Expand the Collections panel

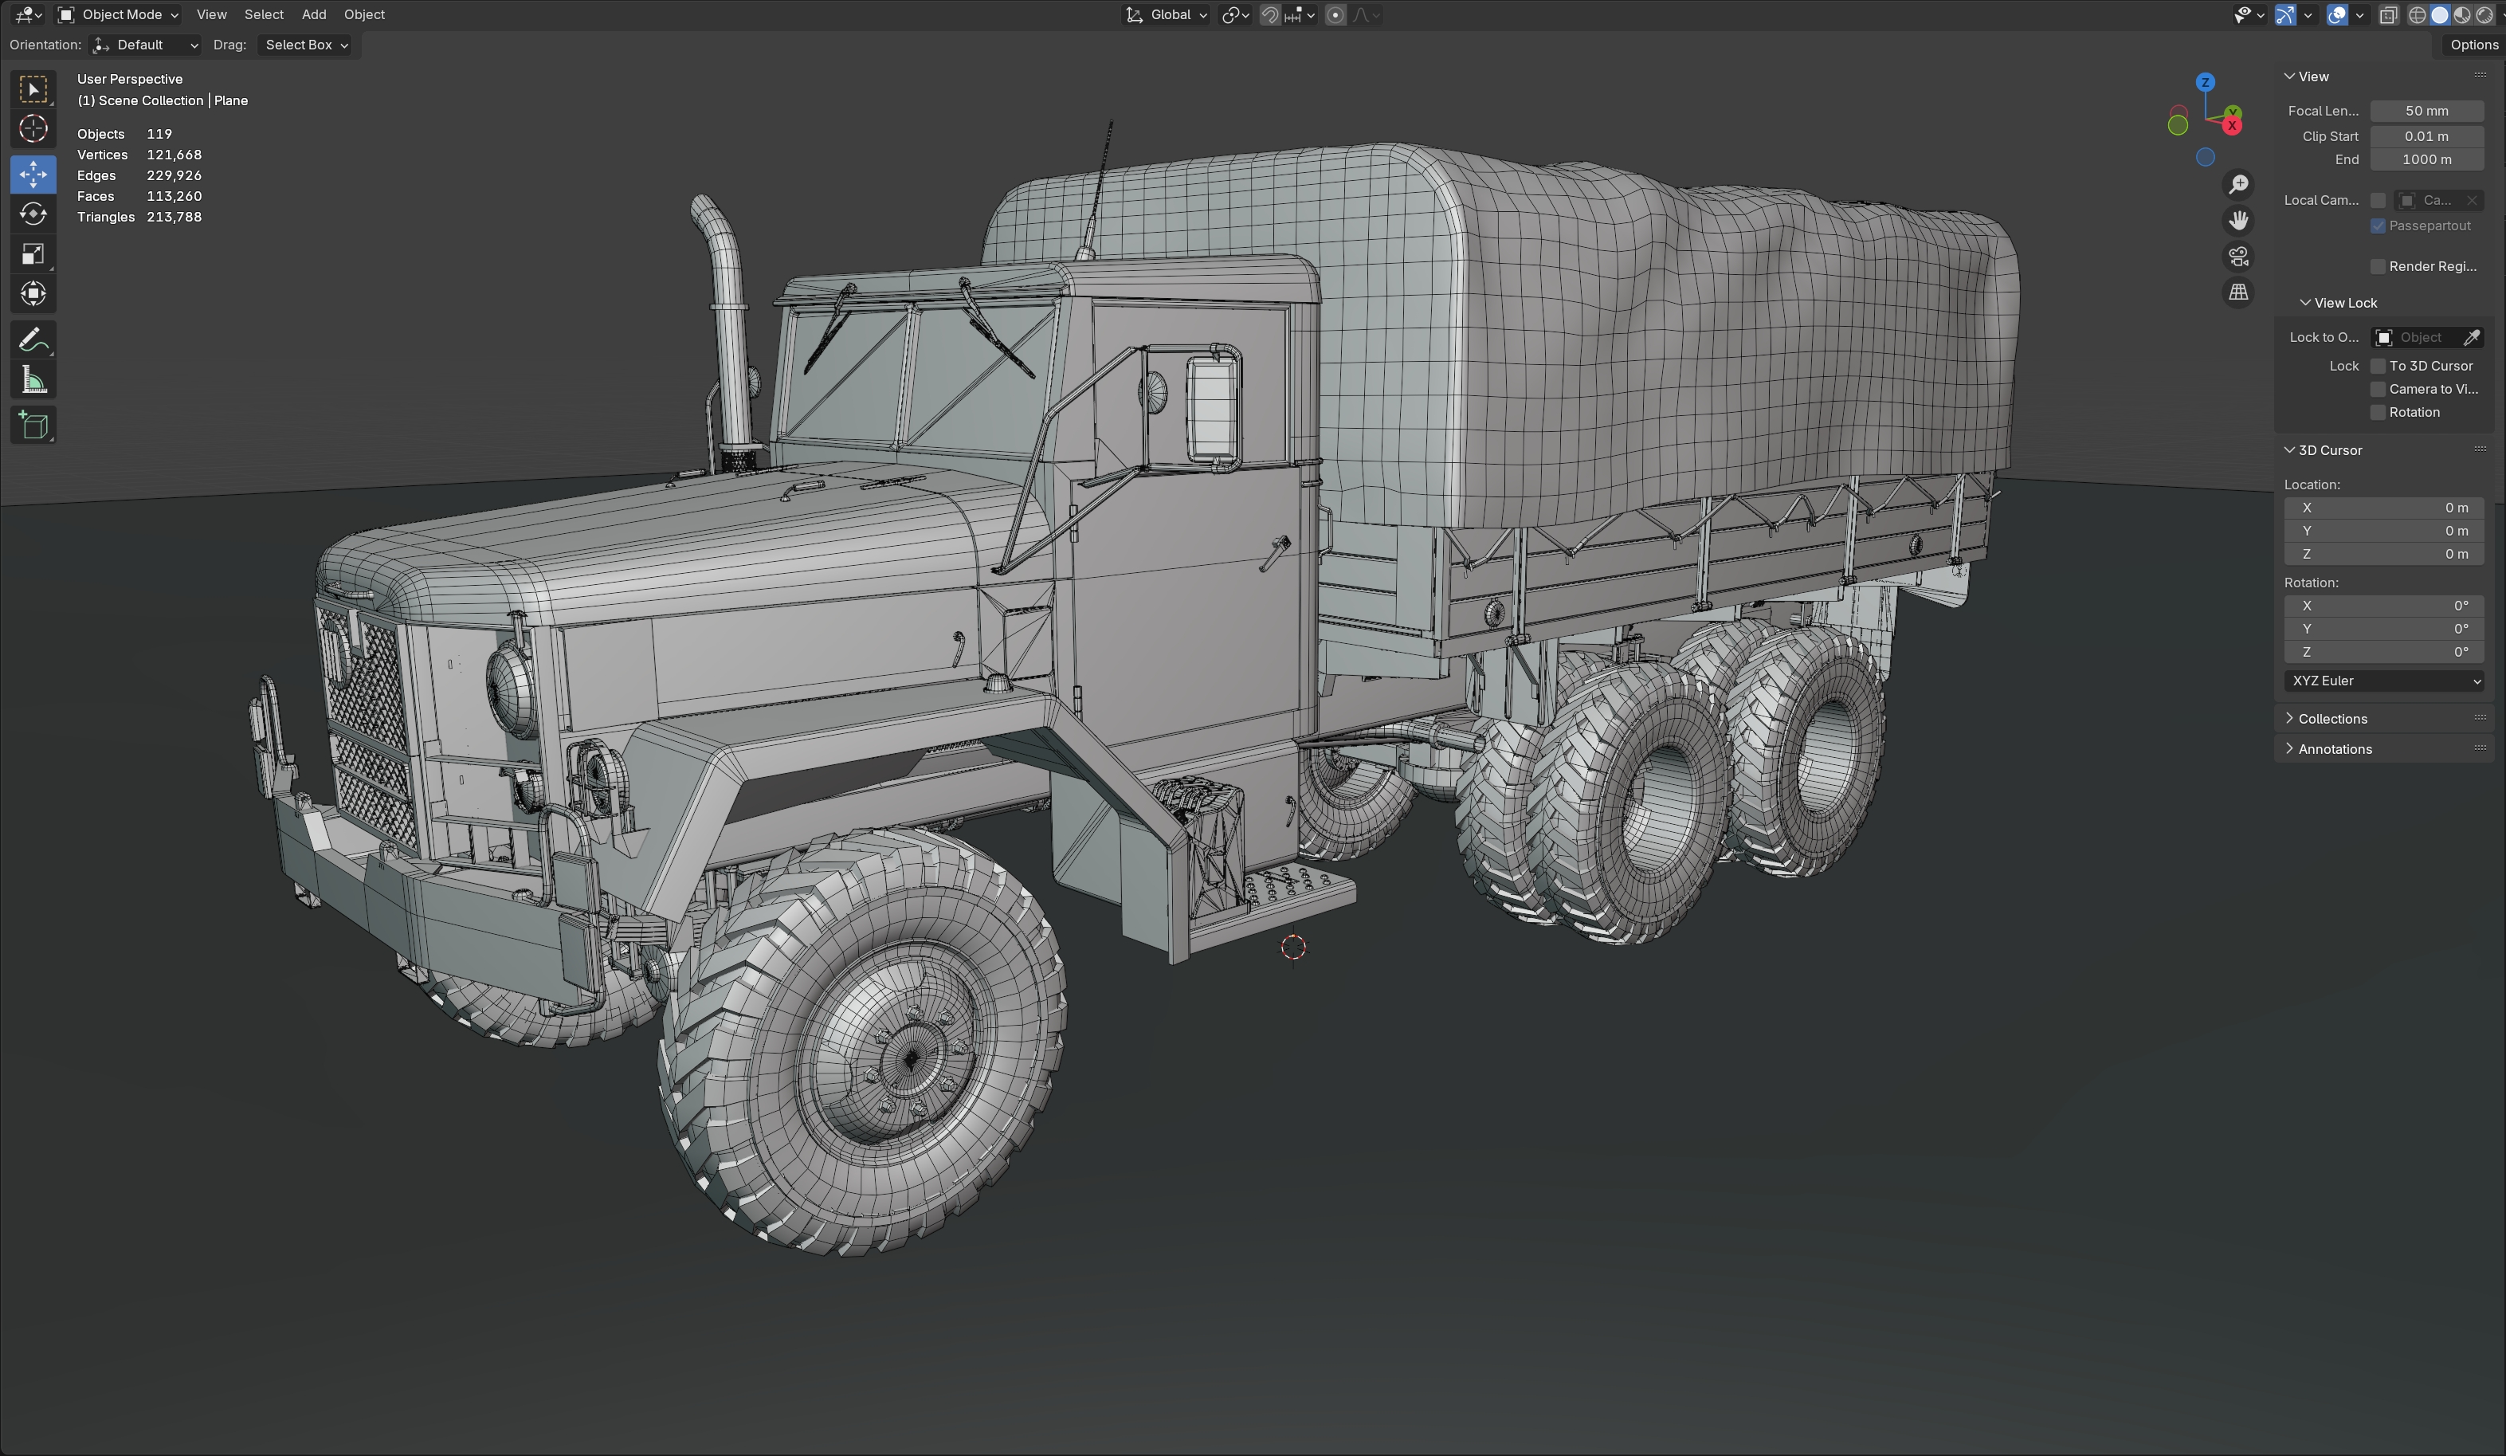coord(2332,719)
